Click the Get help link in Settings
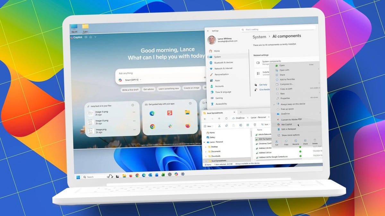Viewport: 385px width, 216px height. pyautogui.click(x=263, y=84)
